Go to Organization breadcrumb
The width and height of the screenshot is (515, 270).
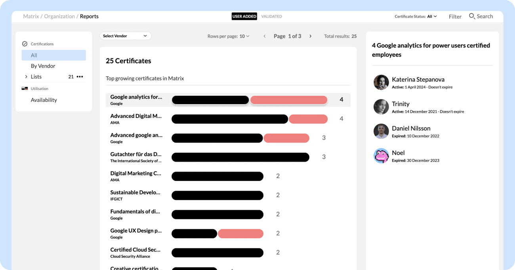59,16
